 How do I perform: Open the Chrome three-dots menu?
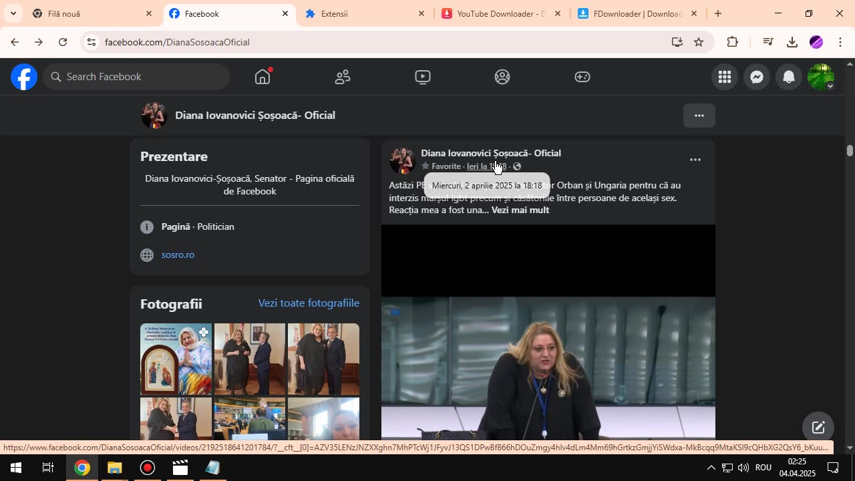click(x=840, y=42)
